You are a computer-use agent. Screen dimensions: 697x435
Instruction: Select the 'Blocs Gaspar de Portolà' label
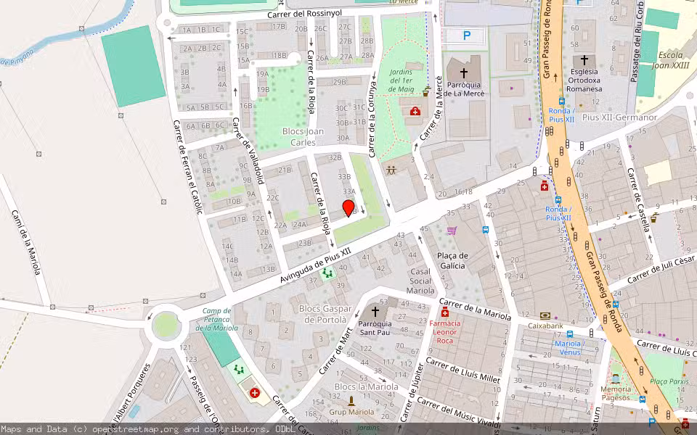(x=325, y=314)
